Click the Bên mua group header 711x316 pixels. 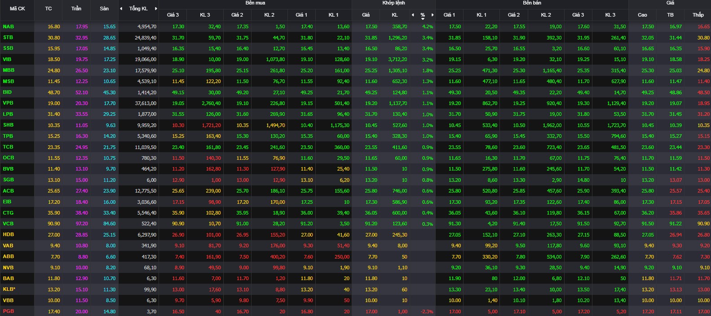(x=255, y=3)
